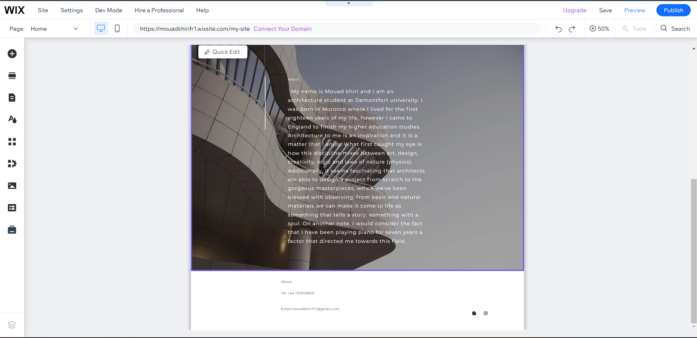Open the 50% zoom control
Screen dimensions: 697x338
(599, 29)
